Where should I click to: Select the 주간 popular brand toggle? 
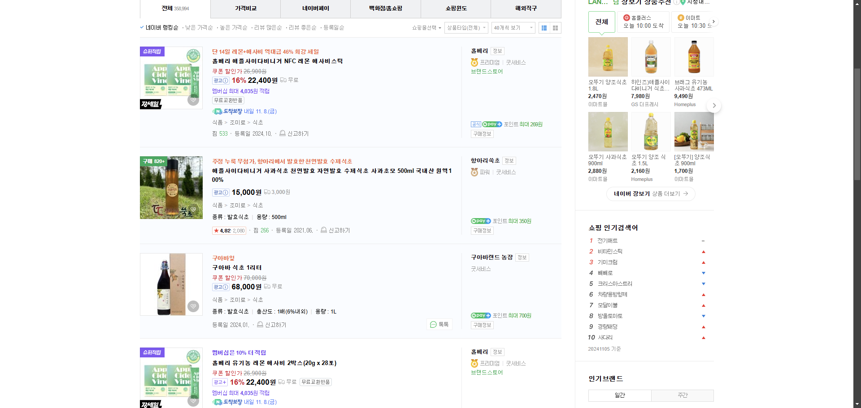pos(683,395)
